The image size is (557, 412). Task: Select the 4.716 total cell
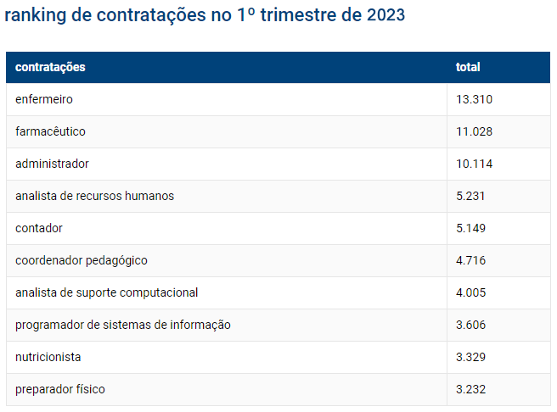(470, 260)
